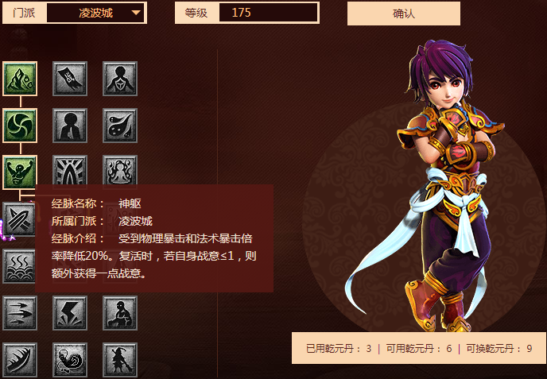
Task: Open the 门派 dropdown arrow
Action: [x=136, y=13]
